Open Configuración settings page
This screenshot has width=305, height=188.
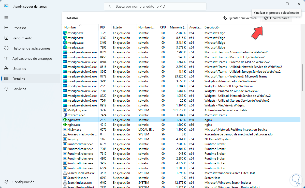click(31, 182)
